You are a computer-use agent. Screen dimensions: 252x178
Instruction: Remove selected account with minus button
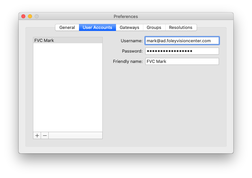coord(45,135)
